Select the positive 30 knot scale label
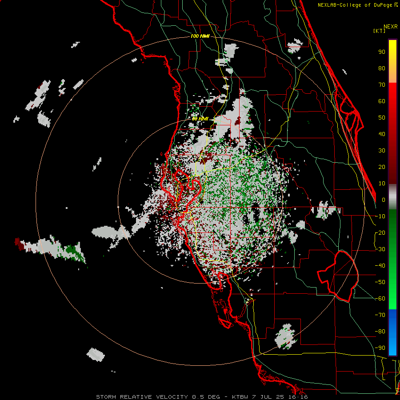400x400 pixels. pyautogui.click(x=382, y=151)
